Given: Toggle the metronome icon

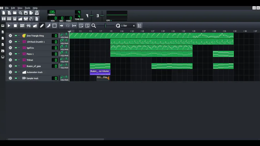Looking at the screenshot, I should click(37, 13).
